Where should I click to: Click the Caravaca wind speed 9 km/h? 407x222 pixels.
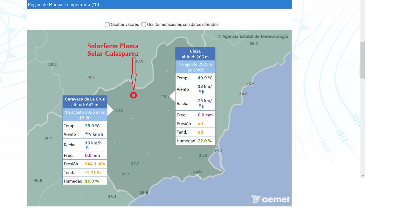pos(96,134)
